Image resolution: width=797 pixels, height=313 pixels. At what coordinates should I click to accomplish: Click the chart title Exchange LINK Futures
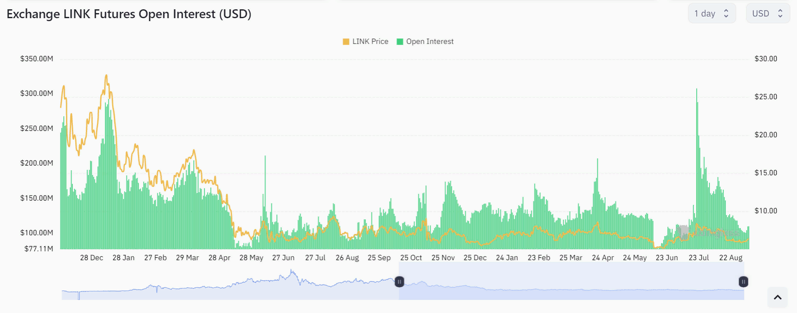click(129, 14)
